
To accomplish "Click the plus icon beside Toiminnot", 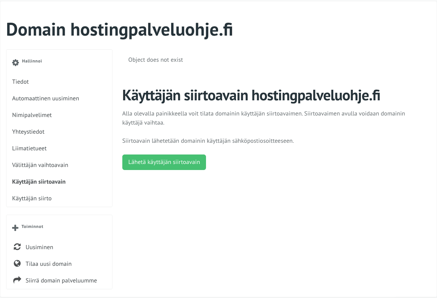I will 16,228.
